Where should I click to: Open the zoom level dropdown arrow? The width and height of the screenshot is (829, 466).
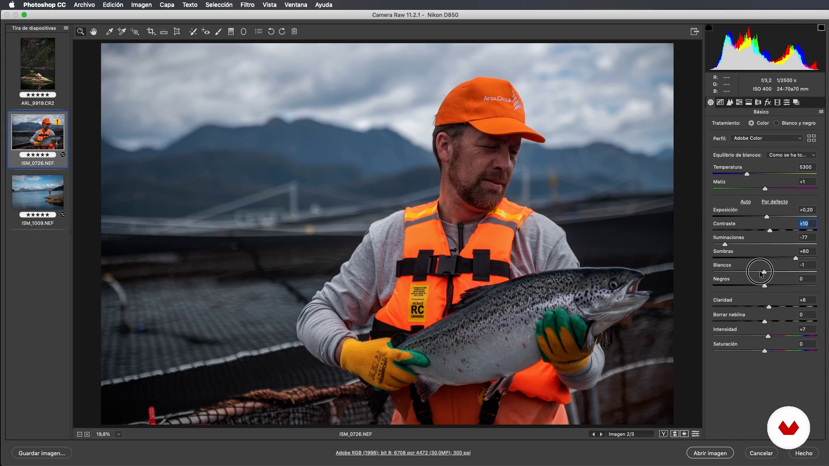(x=119, y=434)
